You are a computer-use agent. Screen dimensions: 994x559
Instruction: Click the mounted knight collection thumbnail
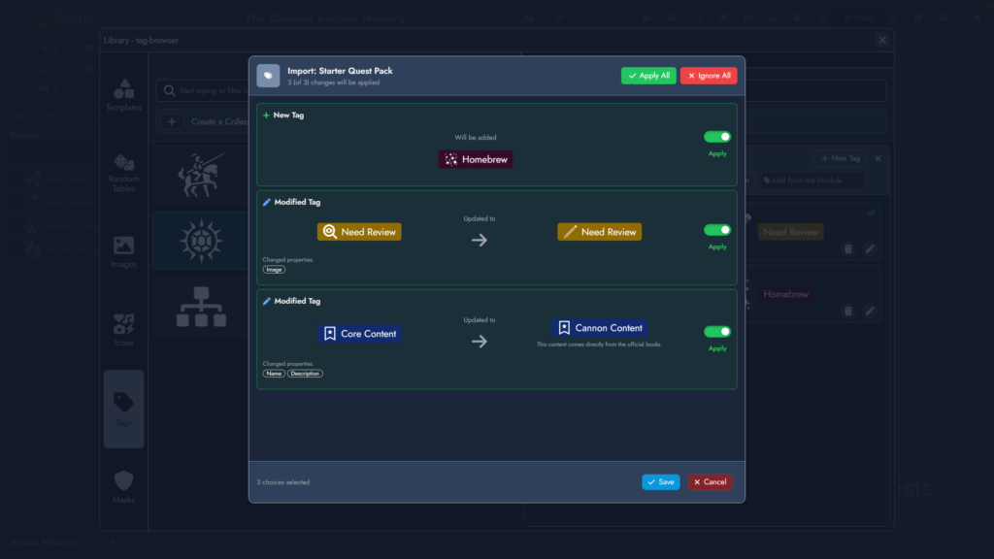pos(200,174)
